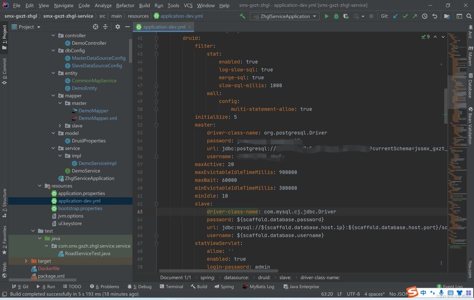Image resolution: width=474 pixels, height=300 pixels.
Task: Click Git update project arrow icon
Action: coord(395,16)
